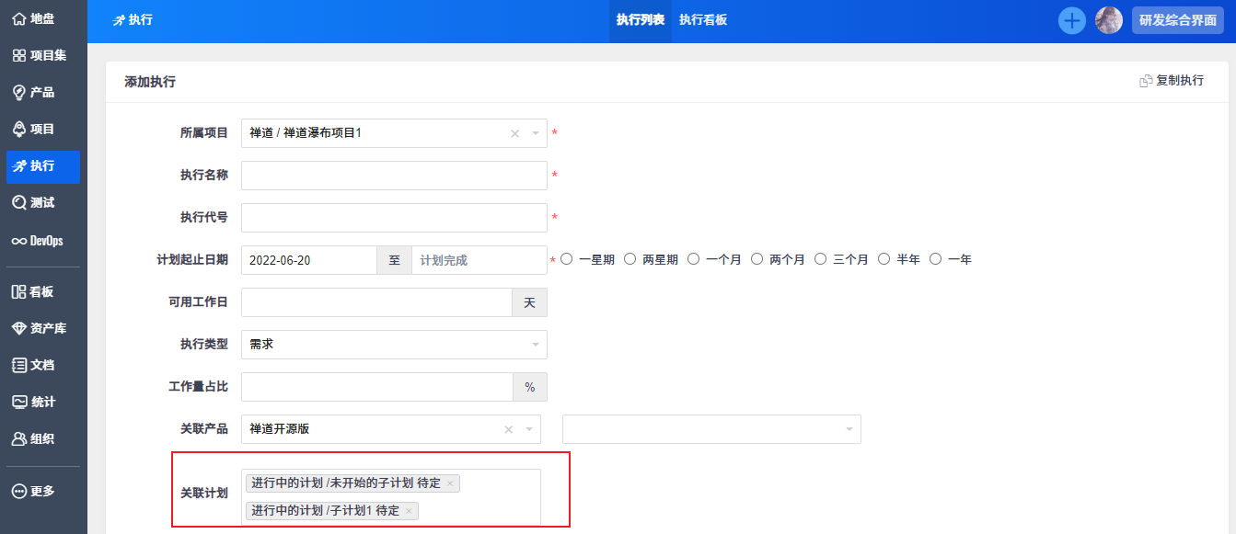Open the 产品 product sidebar item

click(x=43, y=92)
